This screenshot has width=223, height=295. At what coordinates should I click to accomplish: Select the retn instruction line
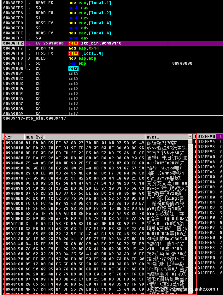coord(73,68)
